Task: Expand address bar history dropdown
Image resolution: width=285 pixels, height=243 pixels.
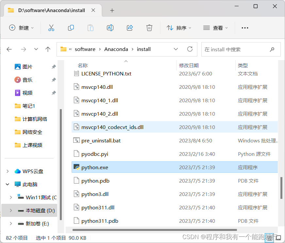Action: pos(176,49)
